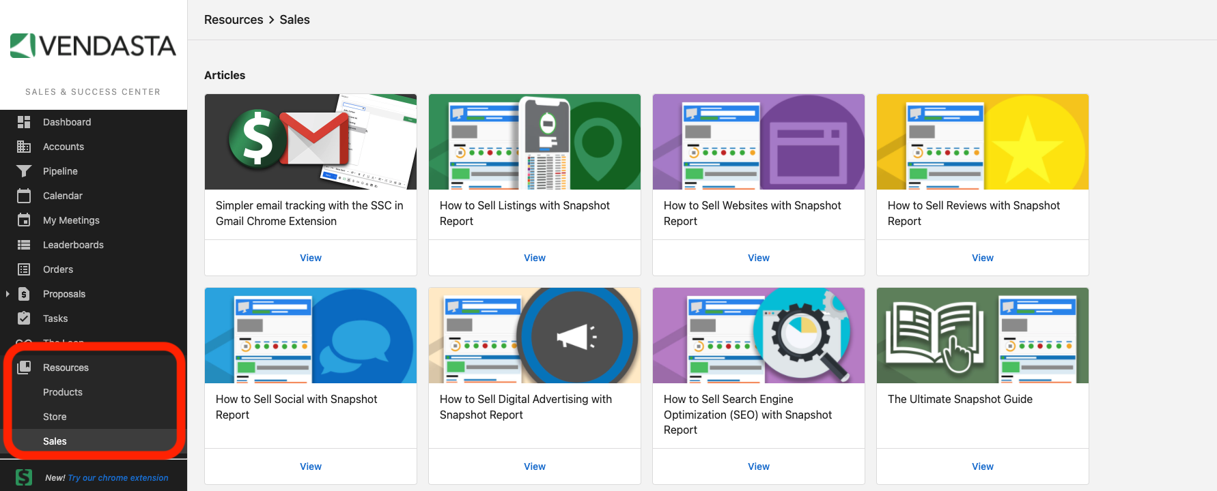Click the Articles section heading

[225, 75]
